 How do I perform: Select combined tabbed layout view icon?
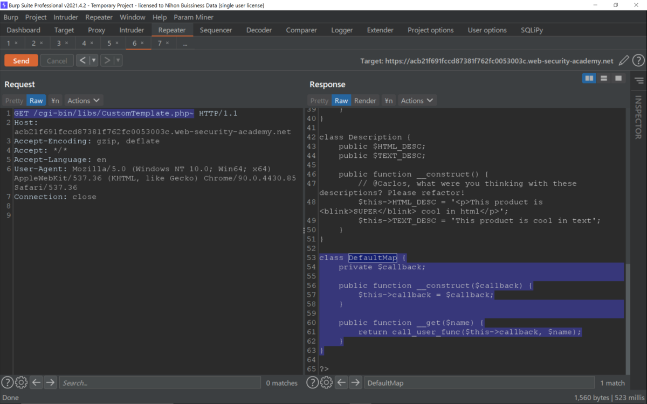pos(618,79)
